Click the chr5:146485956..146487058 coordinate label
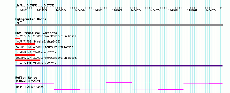Image resolution: width=230 pixels, height=93 pixels. (35, 5)
